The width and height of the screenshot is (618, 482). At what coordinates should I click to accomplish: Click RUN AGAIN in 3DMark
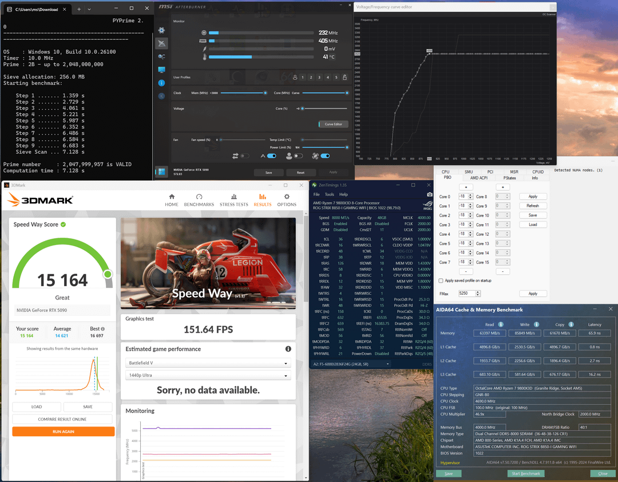tap(64, 432)
